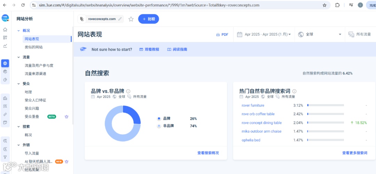Open browser extensions puzzle icon
Screen dimensions: 376x174
point(337,5)
